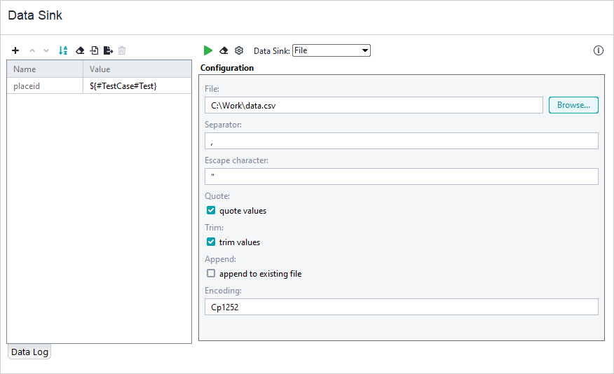Viewport: 614px width, 374px height.
Task: Sort properties alphabetically
Action: (63, 50)
